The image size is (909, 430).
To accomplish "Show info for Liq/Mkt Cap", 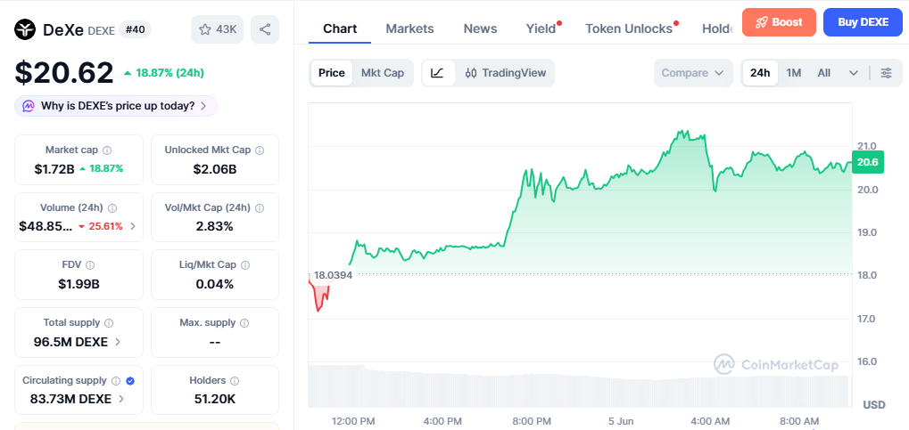I will [x=245, y=265].
